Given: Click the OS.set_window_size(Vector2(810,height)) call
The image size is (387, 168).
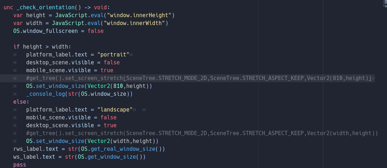Looking at the screenshot, I should pos(89,86).
